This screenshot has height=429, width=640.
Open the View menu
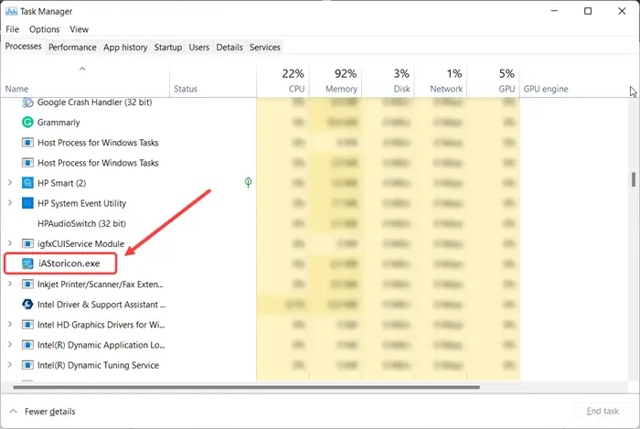point(79,29)
